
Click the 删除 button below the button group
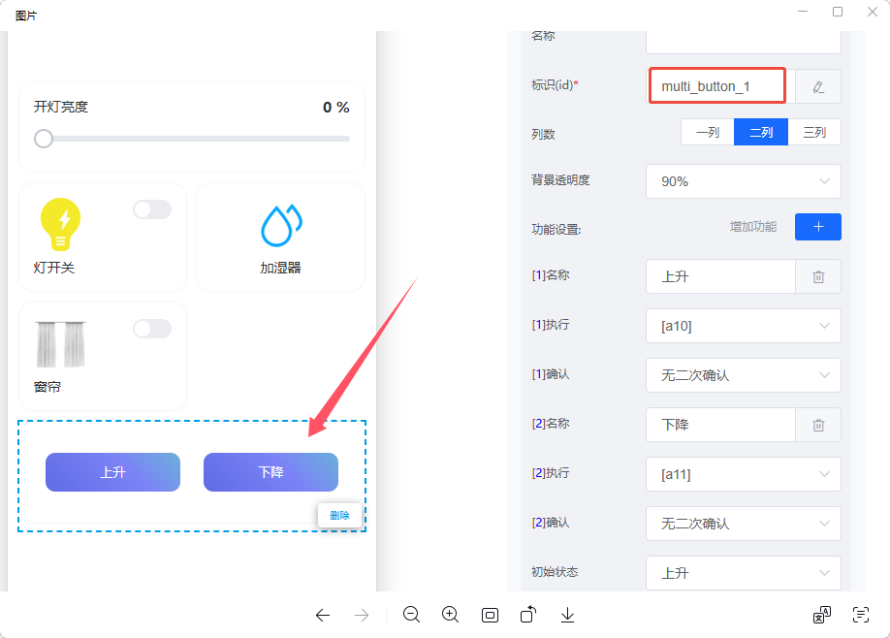[x=339, y=515]
